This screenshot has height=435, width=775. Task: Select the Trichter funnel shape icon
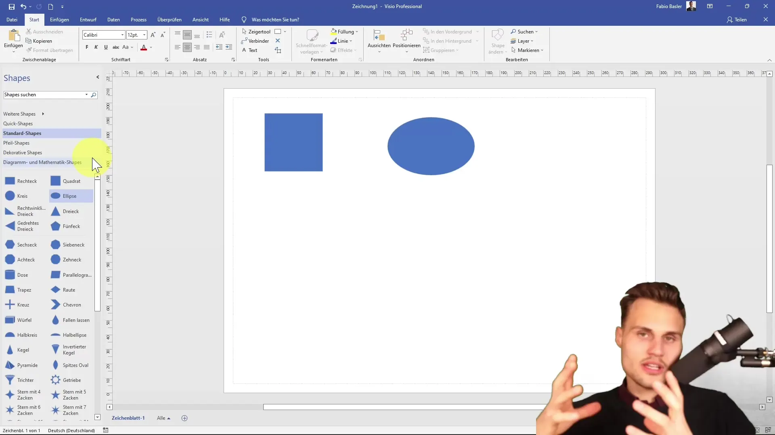(x=10, y=380)
